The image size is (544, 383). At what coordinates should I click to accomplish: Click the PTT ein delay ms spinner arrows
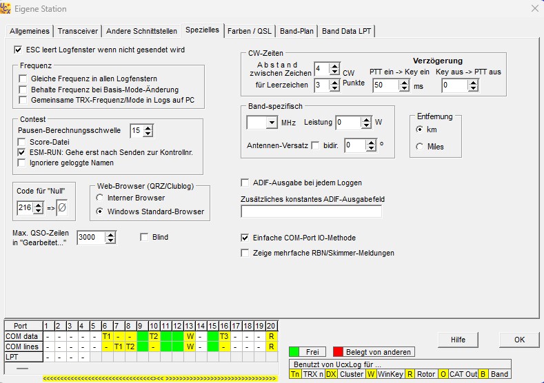tap(404, 85)
